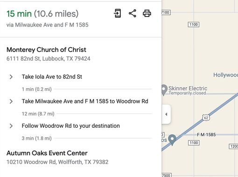Click the Skinner Electric label on map

[x=188, y=88]
